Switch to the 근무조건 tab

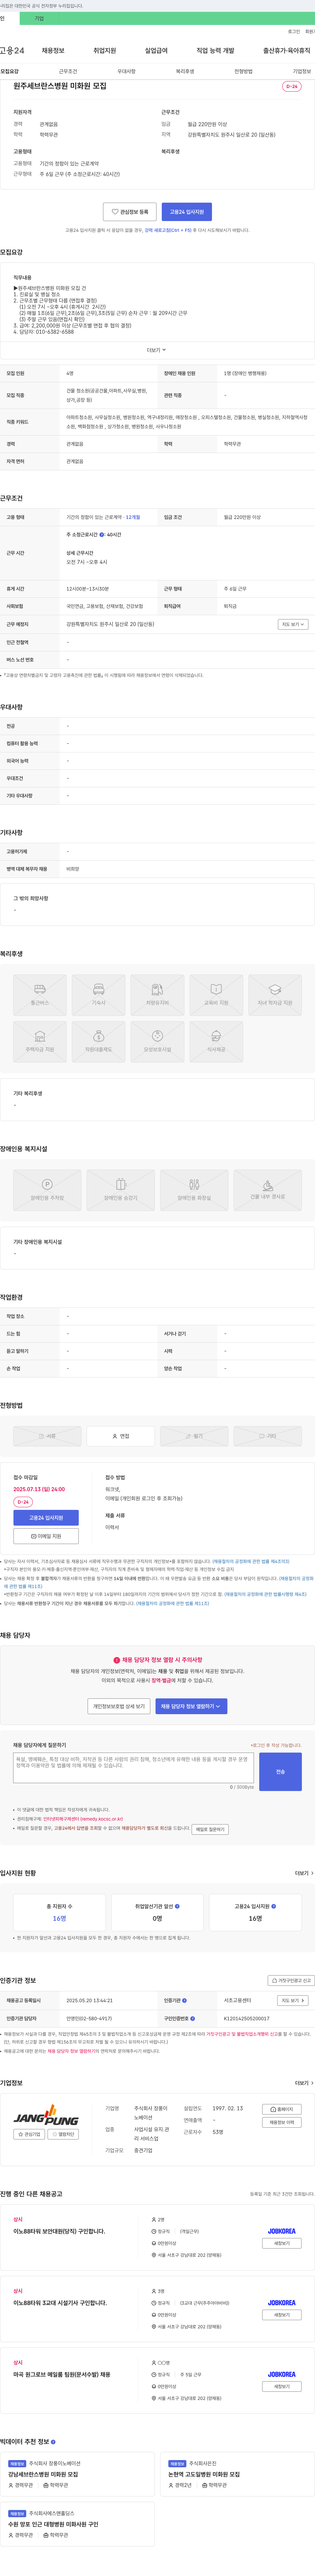68,72
